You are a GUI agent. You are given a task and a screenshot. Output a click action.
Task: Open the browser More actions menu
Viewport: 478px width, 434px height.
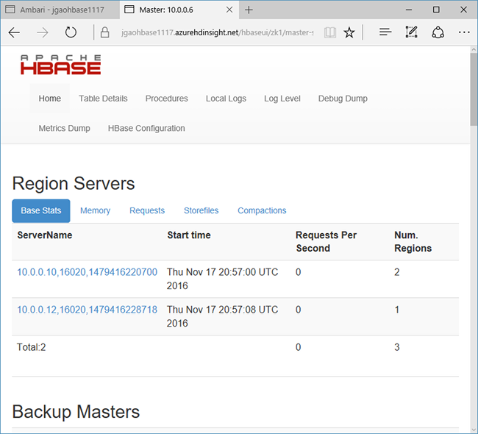[464, 32]
